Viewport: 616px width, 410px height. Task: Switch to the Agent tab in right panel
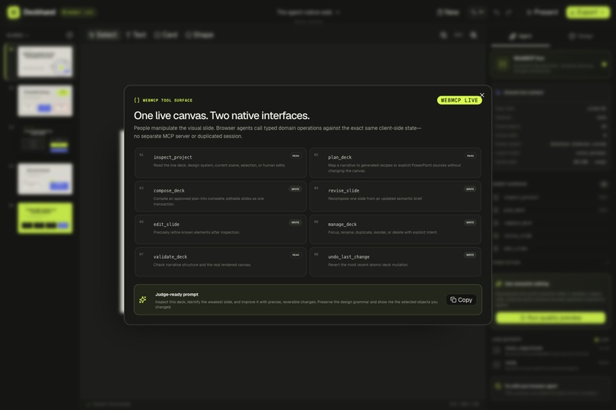pyautogui.click(x=520, y=37)
